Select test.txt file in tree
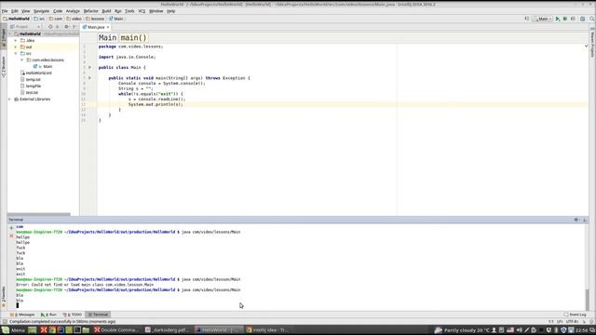This screenshot has width=596, height=335. click(x=29, y=93)
